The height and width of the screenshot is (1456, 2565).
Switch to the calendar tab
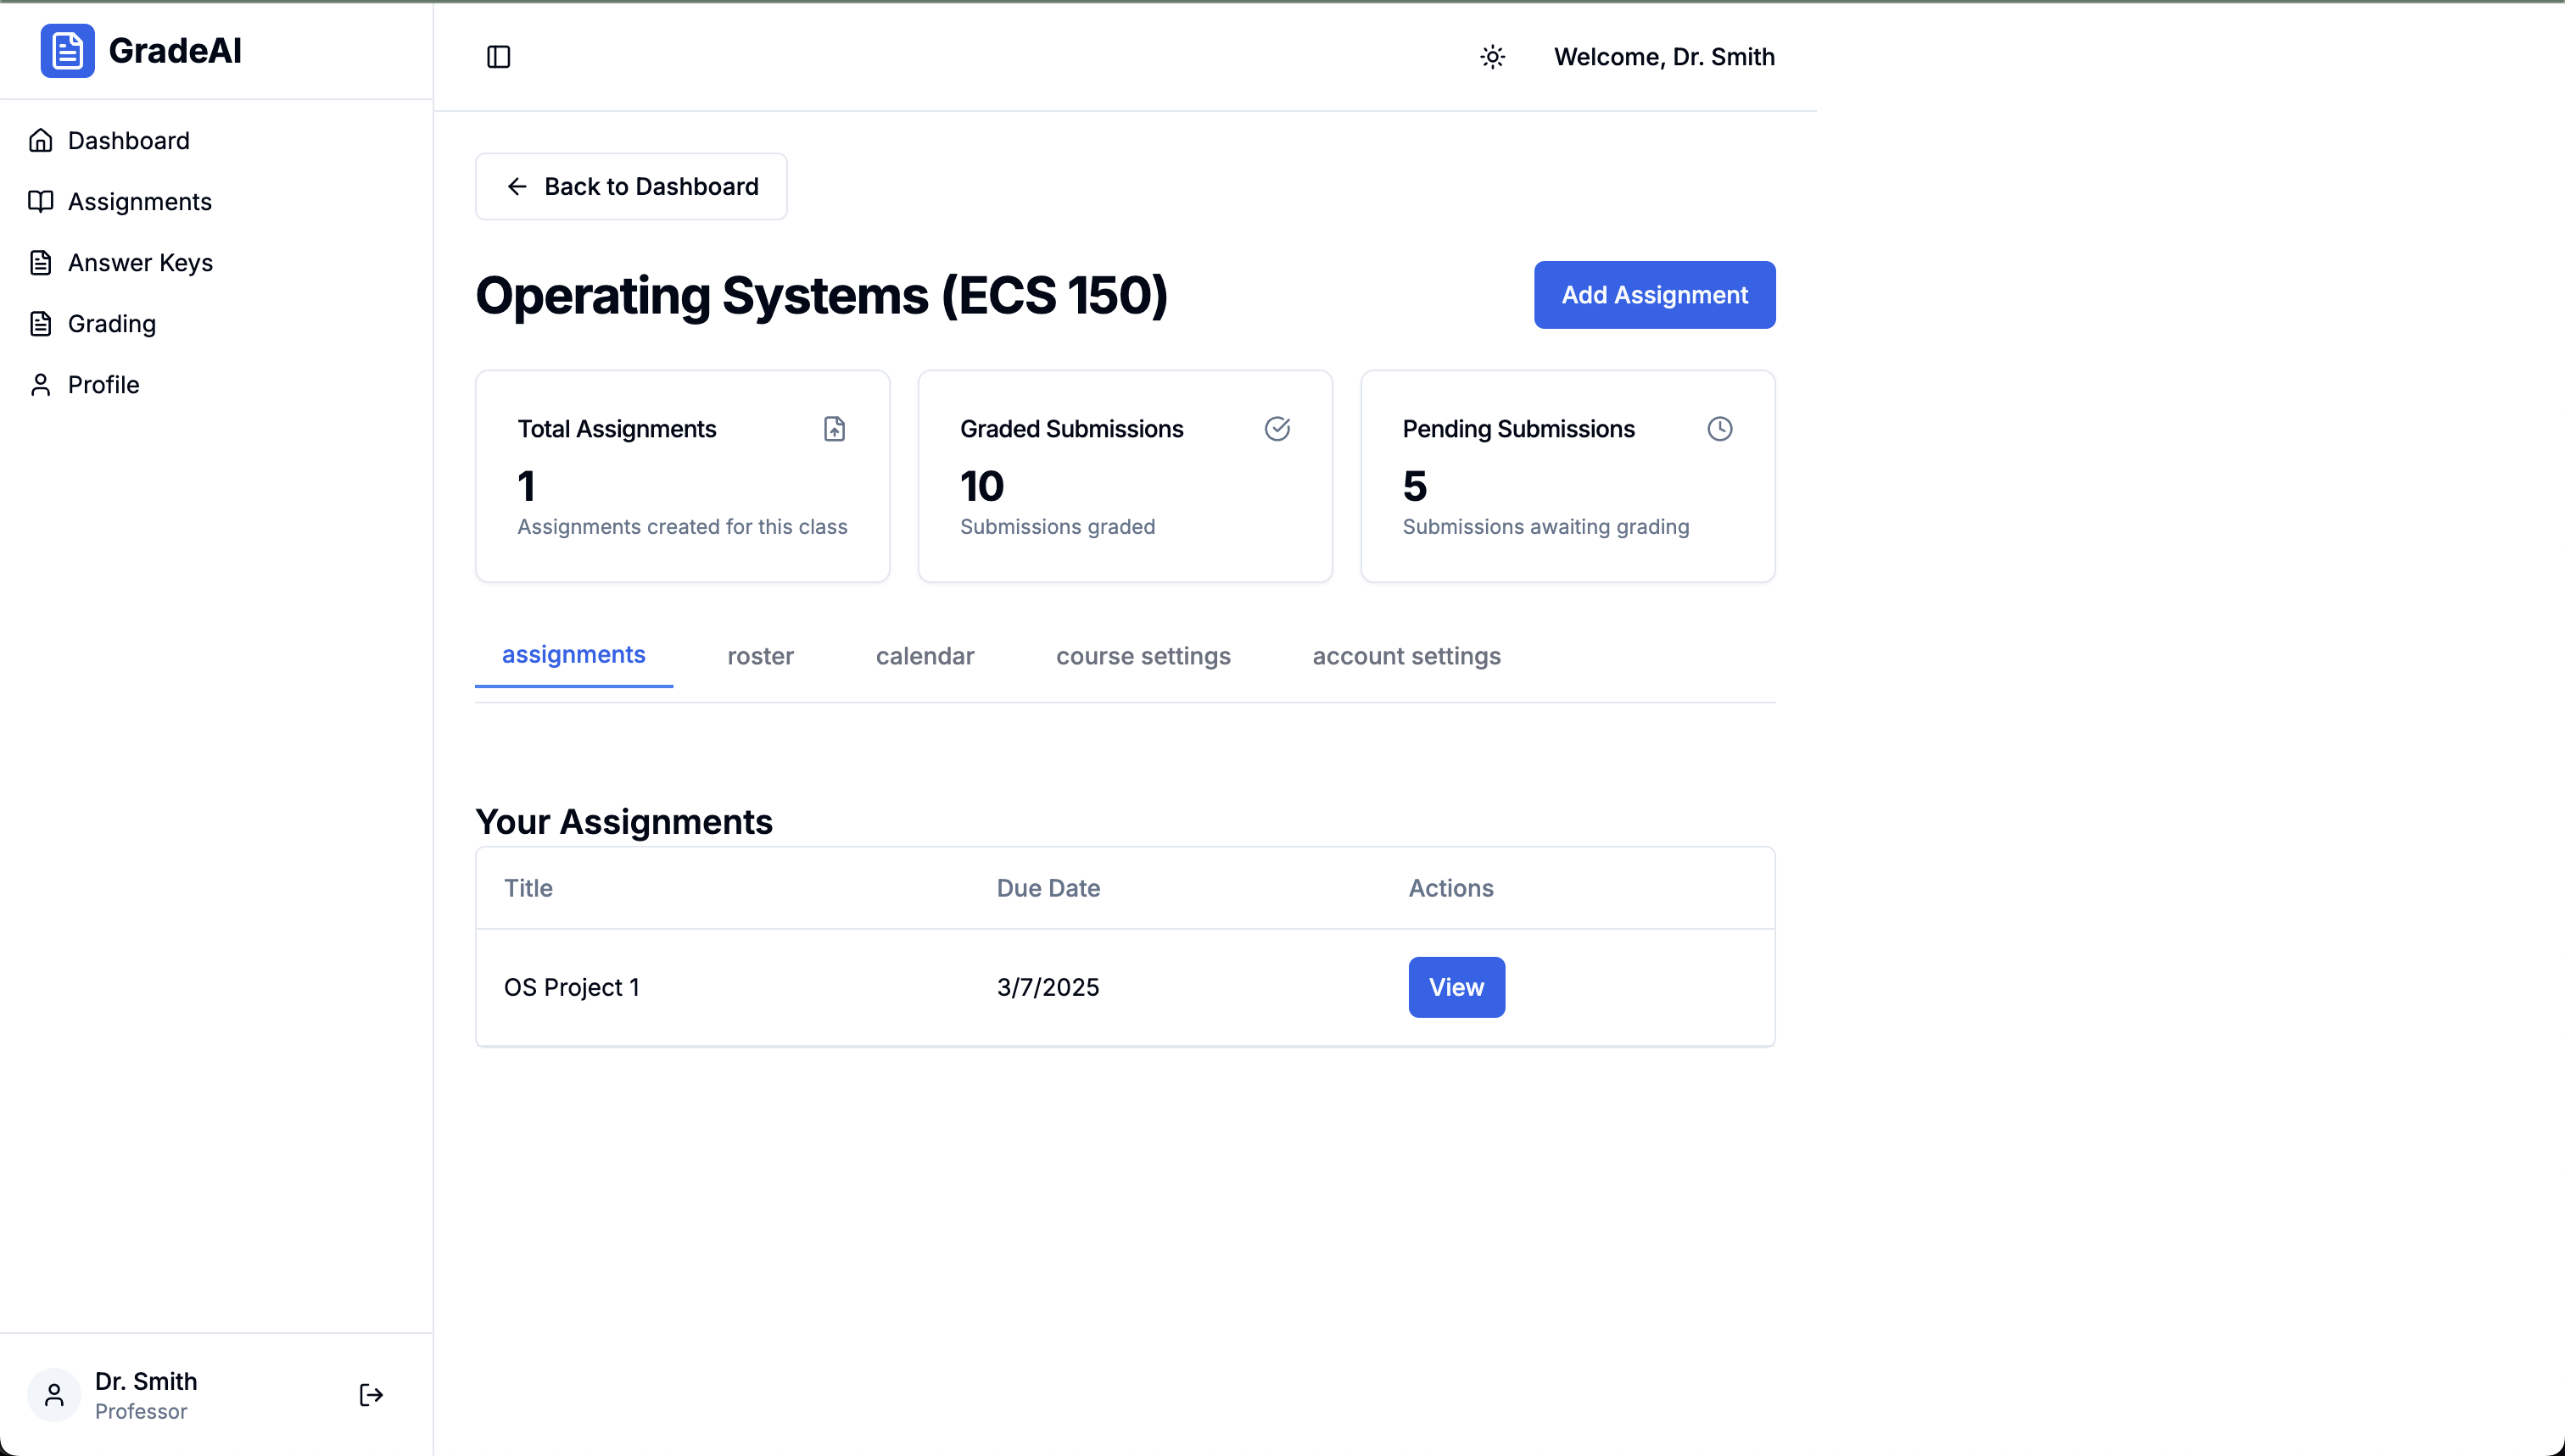[x=924, y=656]
